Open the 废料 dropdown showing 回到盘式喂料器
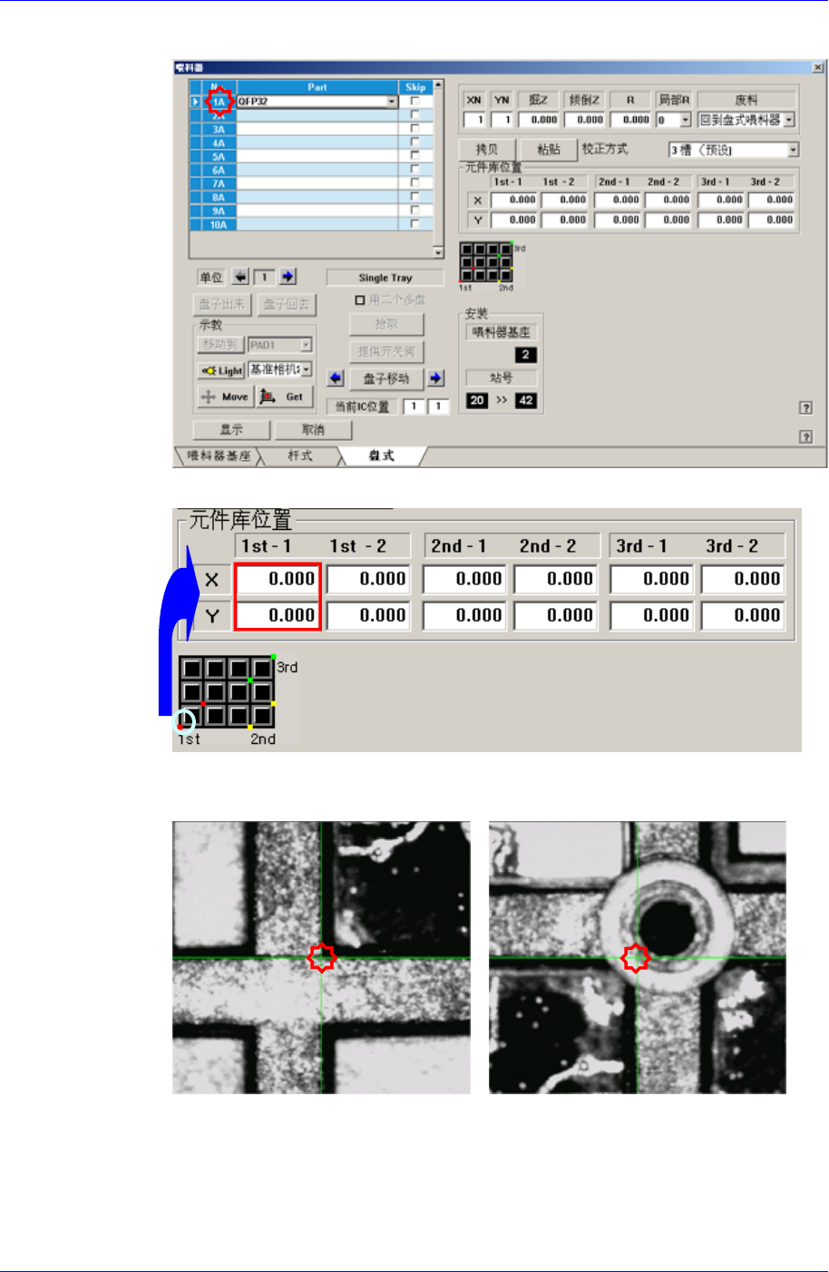This screenshot has height=1272, width=829. pos(789,120)
